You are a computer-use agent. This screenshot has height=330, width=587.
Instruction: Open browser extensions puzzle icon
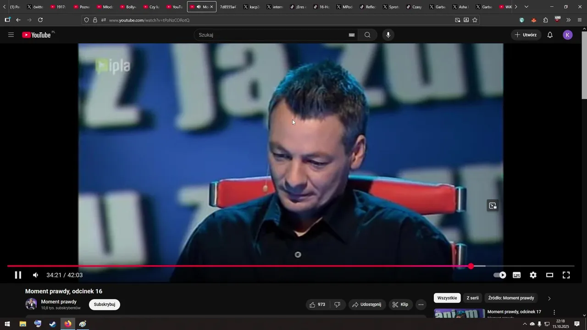tap(545, 20)
